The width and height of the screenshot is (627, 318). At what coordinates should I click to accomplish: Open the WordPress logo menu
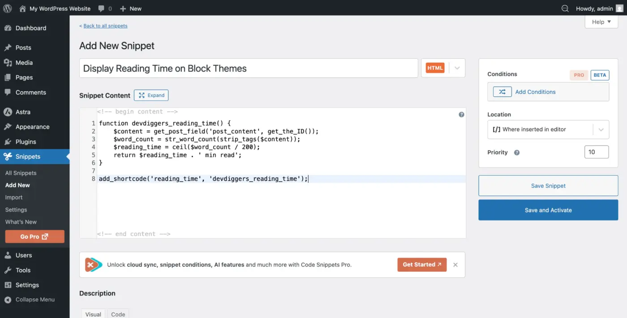(x=7, y=8)
